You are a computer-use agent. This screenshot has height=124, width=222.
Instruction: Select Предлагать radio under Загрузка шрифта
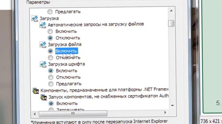(51, 84)
